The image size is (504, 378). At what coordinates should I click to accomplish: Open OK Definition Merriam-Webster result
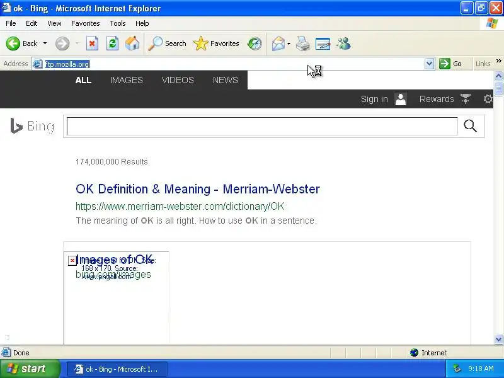point(198,189)
